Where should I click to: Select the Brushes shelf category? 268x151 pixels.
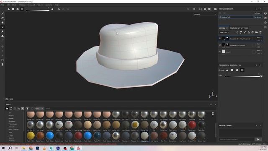(11, 138)
